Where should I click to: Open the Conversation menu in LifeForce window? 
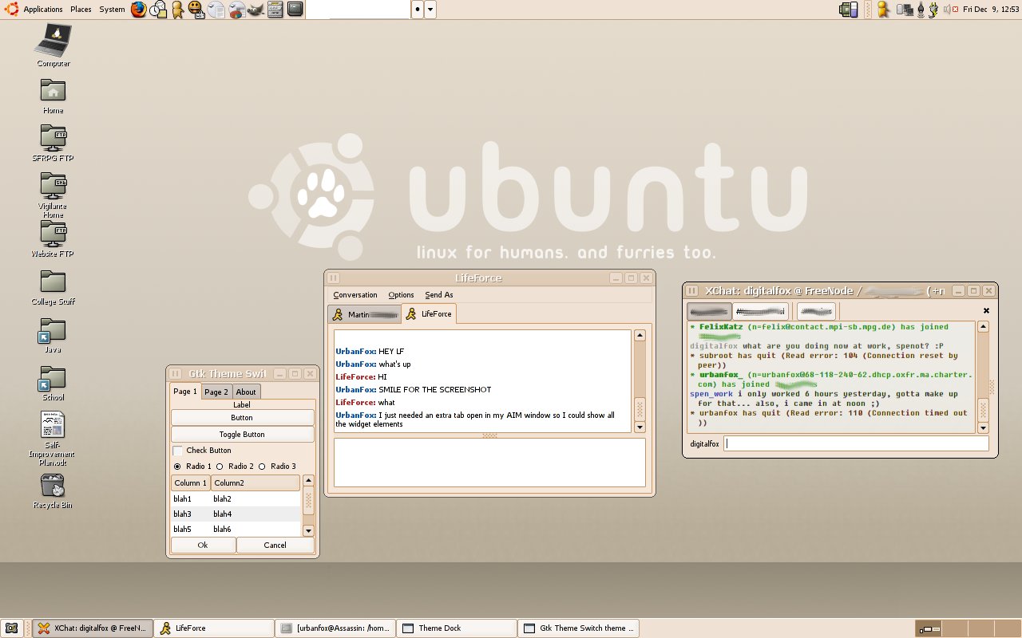(355, 295)
